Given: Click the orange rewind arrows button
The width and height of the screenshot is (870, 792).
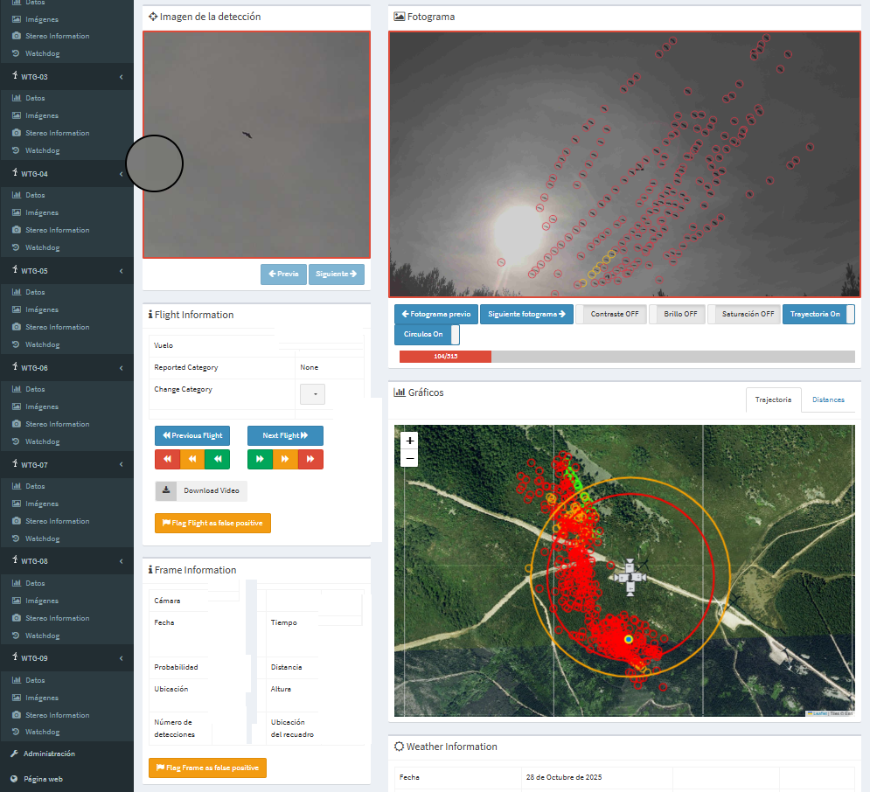Looking at the screenshot, I should pos(191,459).
